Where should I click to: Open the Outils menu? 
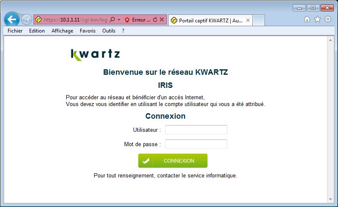pyautogui.click(x=109, y=31)
